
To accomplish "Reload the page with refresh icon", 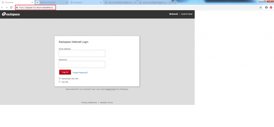I will pos(11,8).
